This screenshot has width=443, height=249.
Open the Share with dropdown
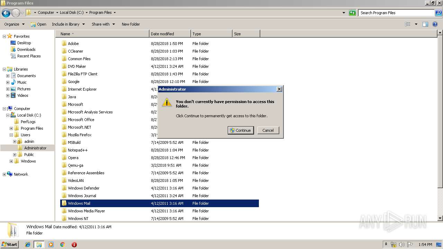103,24
